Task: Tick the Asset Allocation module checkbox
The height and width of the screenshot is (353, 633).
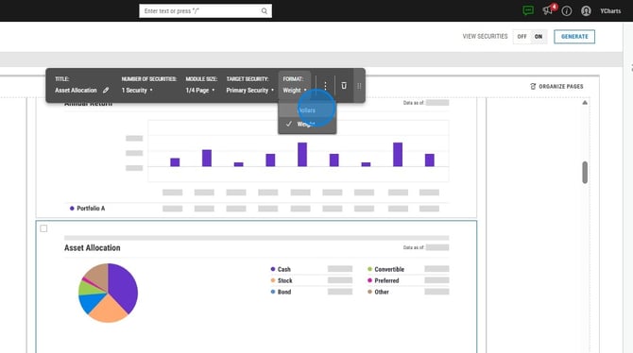Action: click(x=43, y=228)
